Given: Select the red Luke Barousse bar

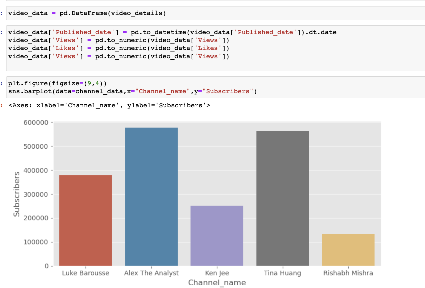Looking at the screenshot, I should (85, 220).
